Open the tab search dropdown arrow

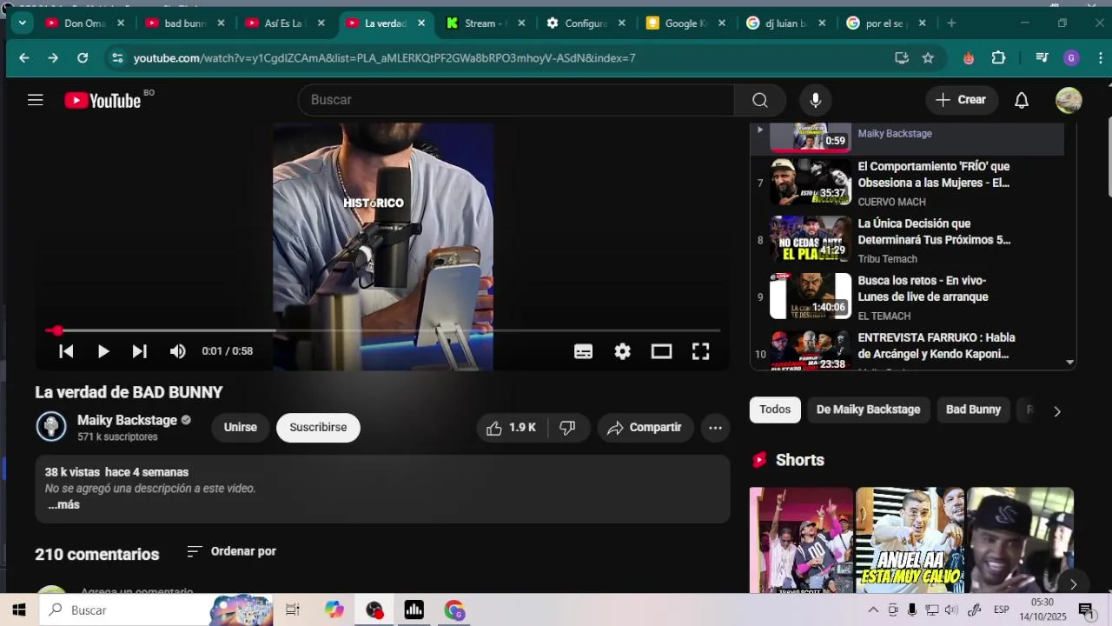click(22, 23)
